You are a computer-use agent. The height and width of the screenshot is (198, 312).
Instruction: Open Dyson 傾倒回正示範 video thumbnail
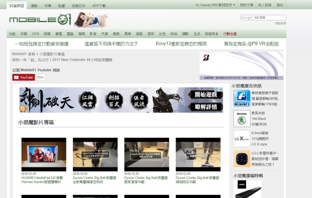(198, 154)
